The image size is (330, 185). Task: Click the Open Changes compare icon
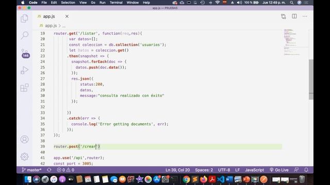coord(284,16)
